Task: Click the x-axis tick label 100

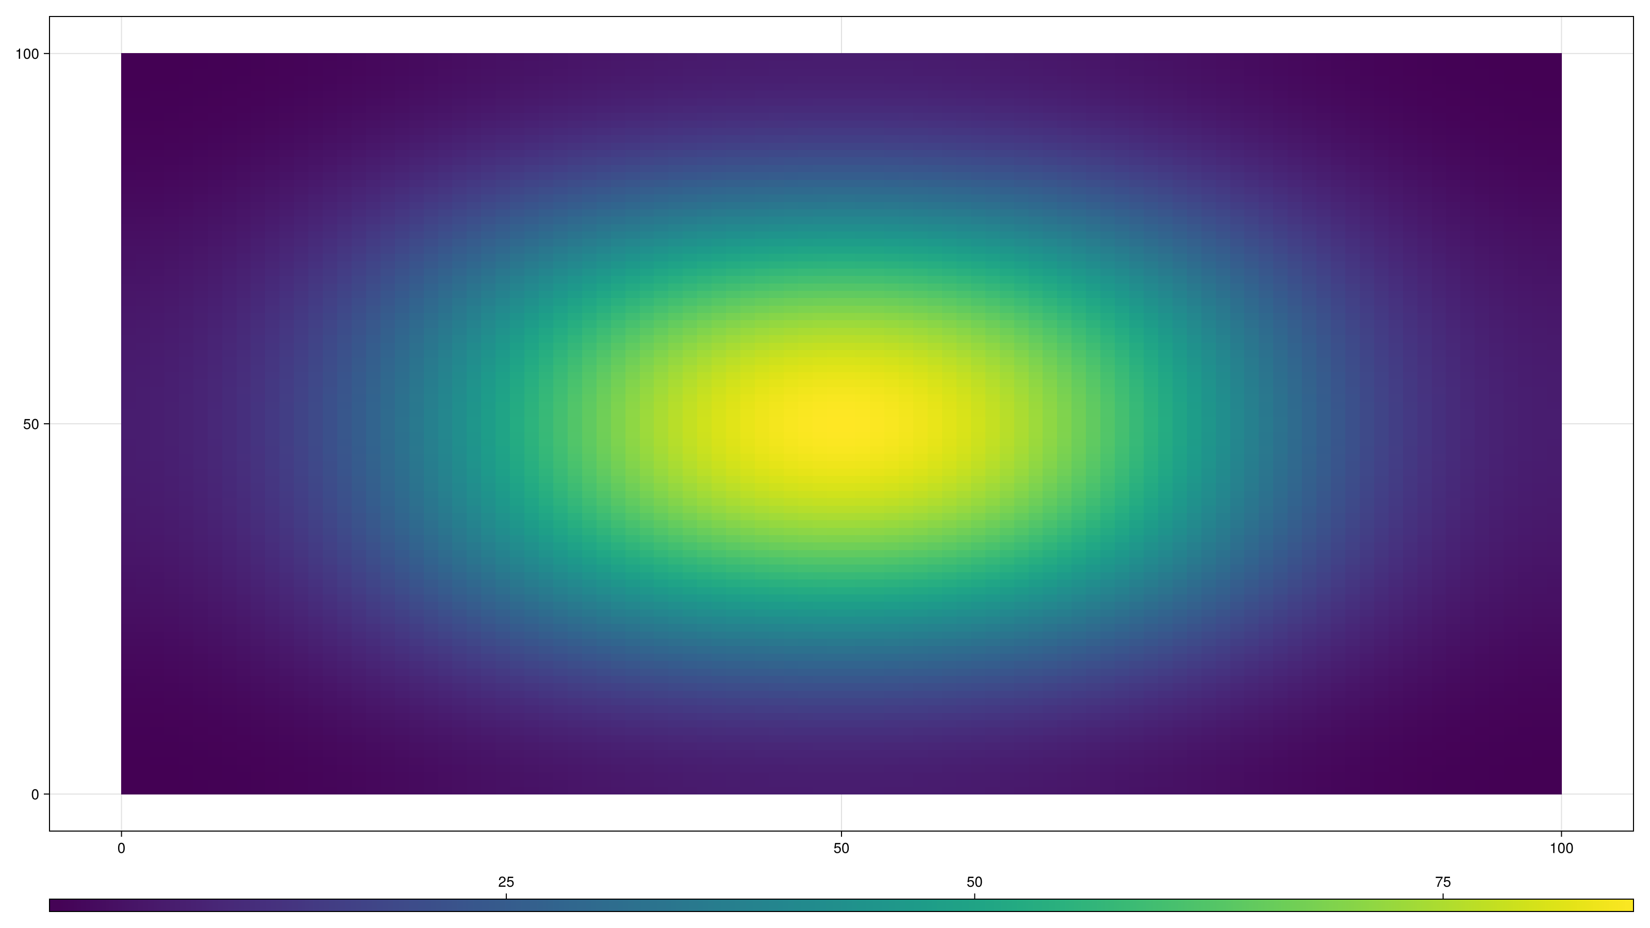Action: [1561, 849]
